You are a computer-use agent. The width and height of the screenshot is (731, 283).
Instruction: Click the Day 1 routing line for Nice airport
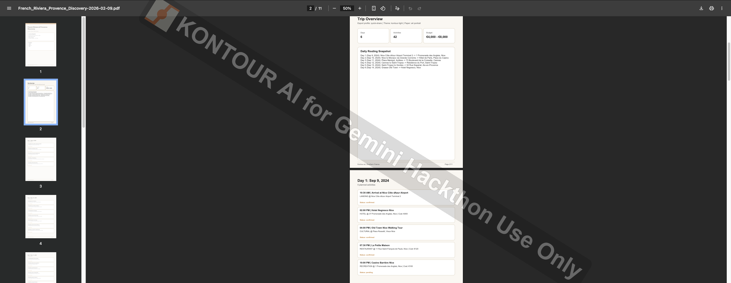pyautogui.click(x=403, y=56)
